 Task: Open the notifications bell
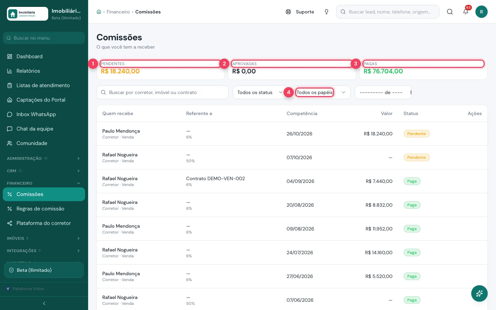tap(466, 12)
